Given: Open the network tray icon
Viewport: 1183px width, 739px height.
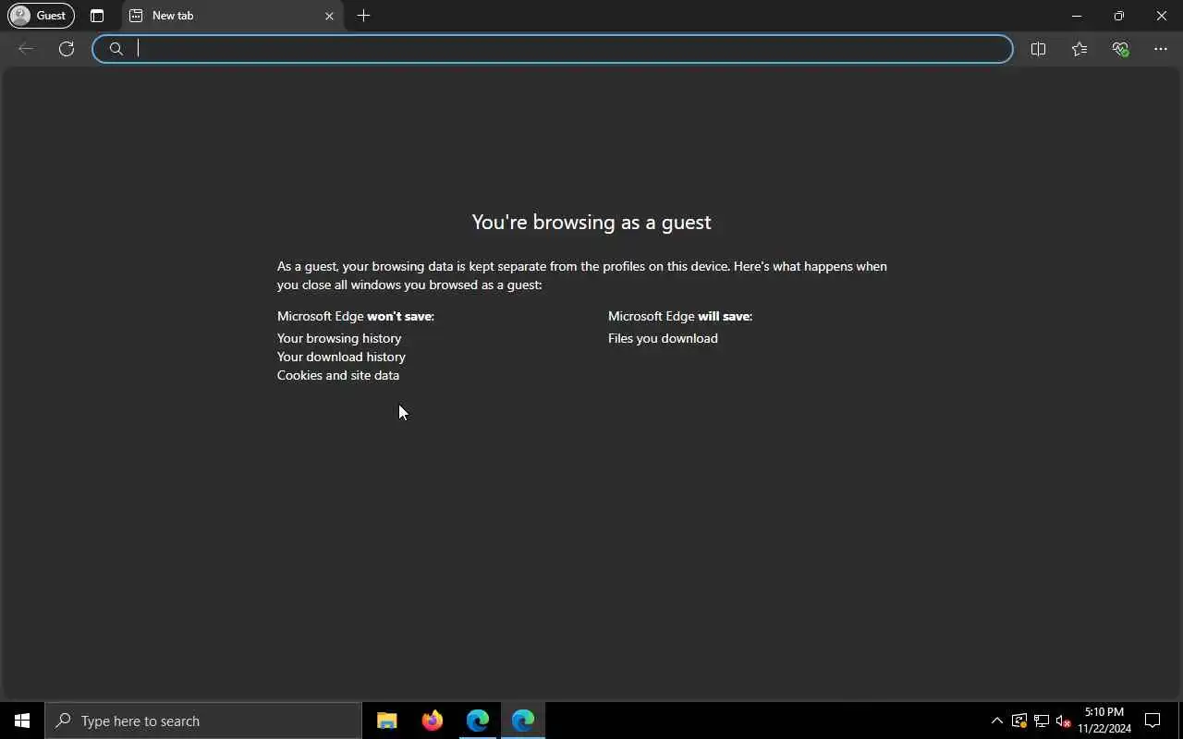Looking at the screenshot, I should 1041,721.
